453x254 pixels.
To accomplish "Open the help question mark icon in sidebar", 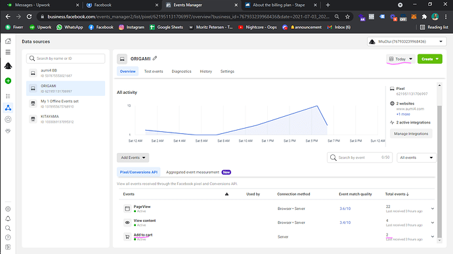I will click(x=8, y=238).
